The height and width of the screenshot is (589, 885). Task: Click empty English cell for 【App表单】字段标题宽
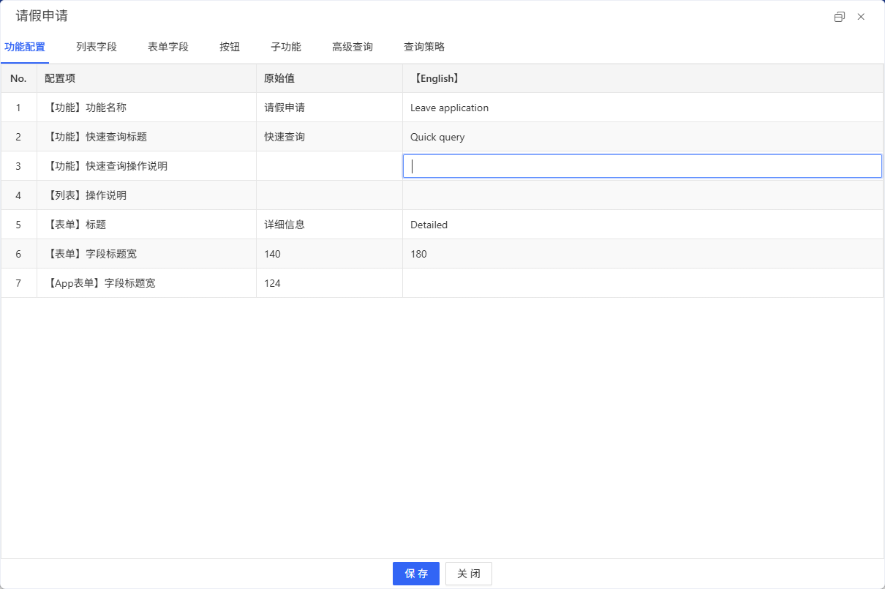642,283
